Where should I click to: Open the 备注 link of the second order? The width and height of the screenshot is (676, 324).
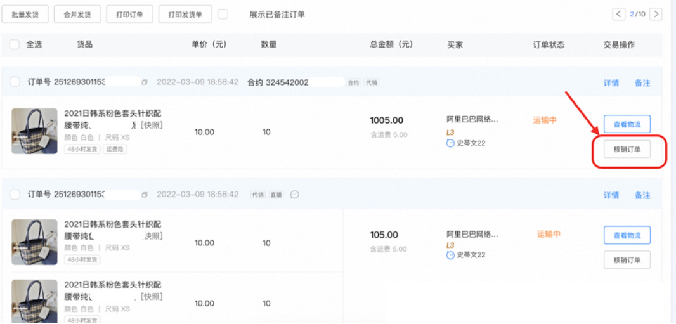pyautogui.click(x=642, y=195)
